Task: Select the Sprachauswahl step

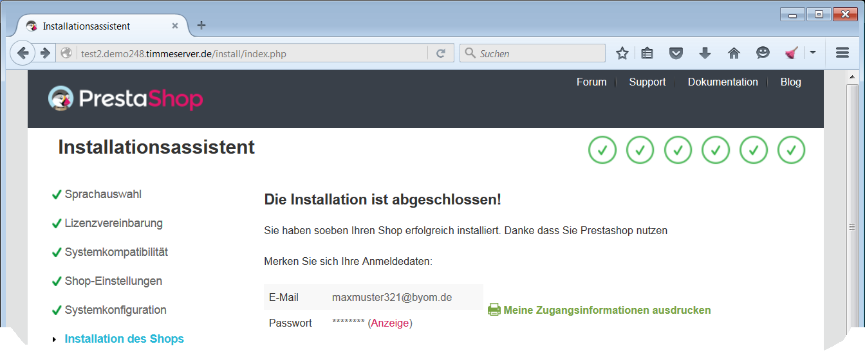Action: [103, 194]
